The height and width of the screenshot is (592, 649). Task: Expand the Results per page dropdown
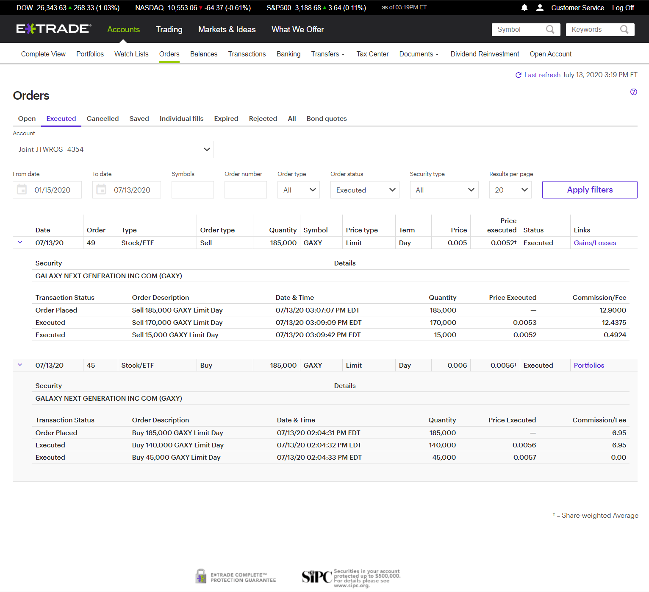[x=510, y=190]
